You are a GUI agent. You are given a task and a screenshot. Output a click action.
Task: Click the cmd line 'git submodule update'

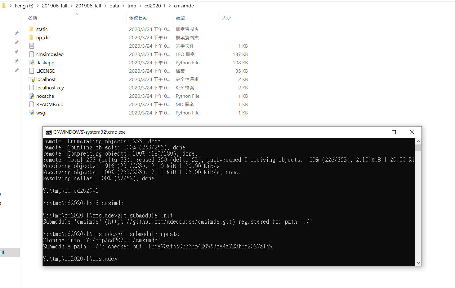pos(148,234)
